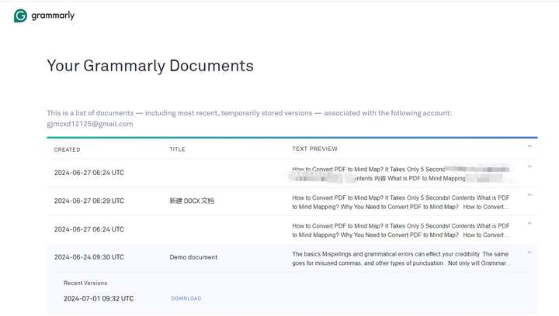Toggle chevron for blurred 06:24 UTC row

click(x=529, y=167)
